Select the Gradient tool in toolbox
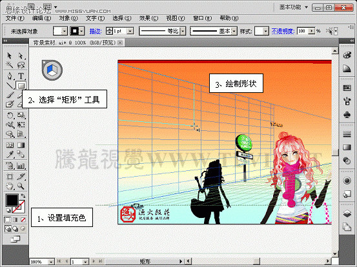This screenshot has width=357, height=267. point(21,145)
